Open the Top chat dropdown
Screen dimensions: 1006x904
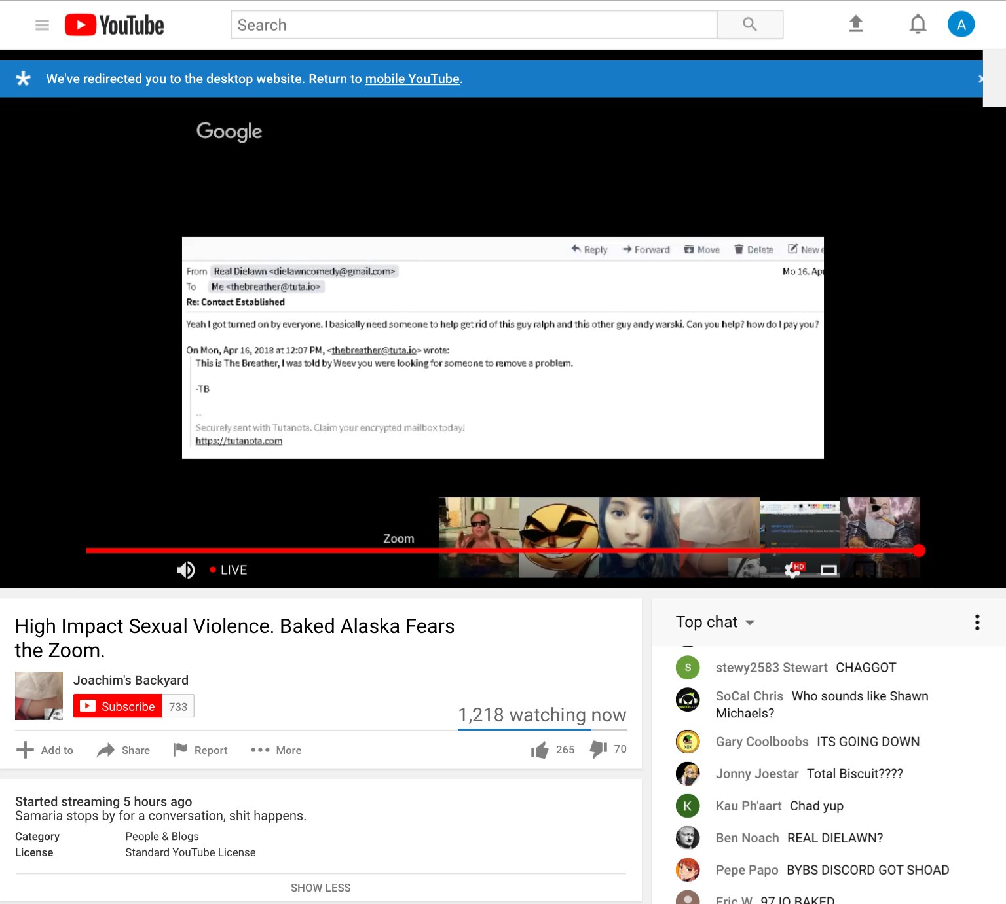click(x=715, y=622)
